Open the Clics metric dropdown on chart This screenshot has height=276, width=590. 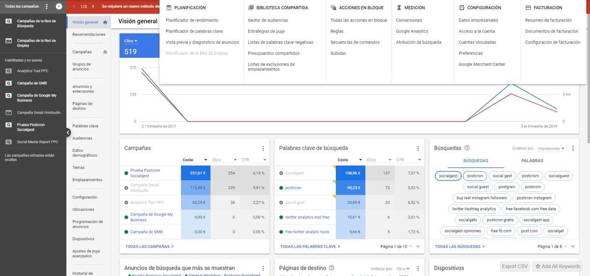pyautogui.click(x=131, y=41)
